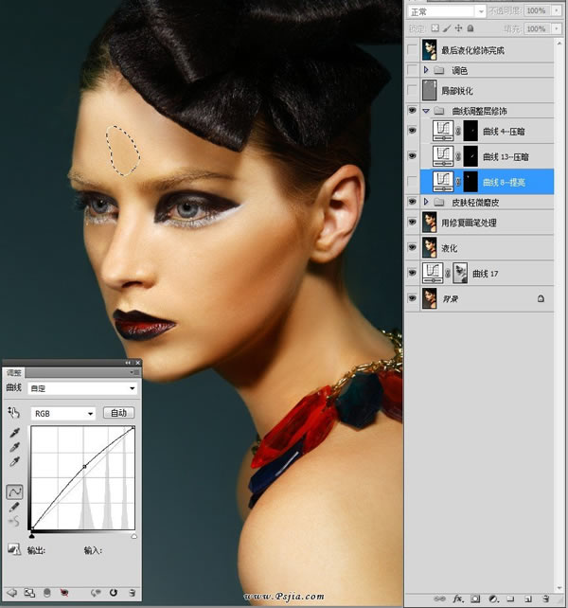Image resolution: width=568 pixels, height=608 pixels.
Task: Select the 液化 layer thumbnail
Action: pyautogui.click(x=429, y=248)
